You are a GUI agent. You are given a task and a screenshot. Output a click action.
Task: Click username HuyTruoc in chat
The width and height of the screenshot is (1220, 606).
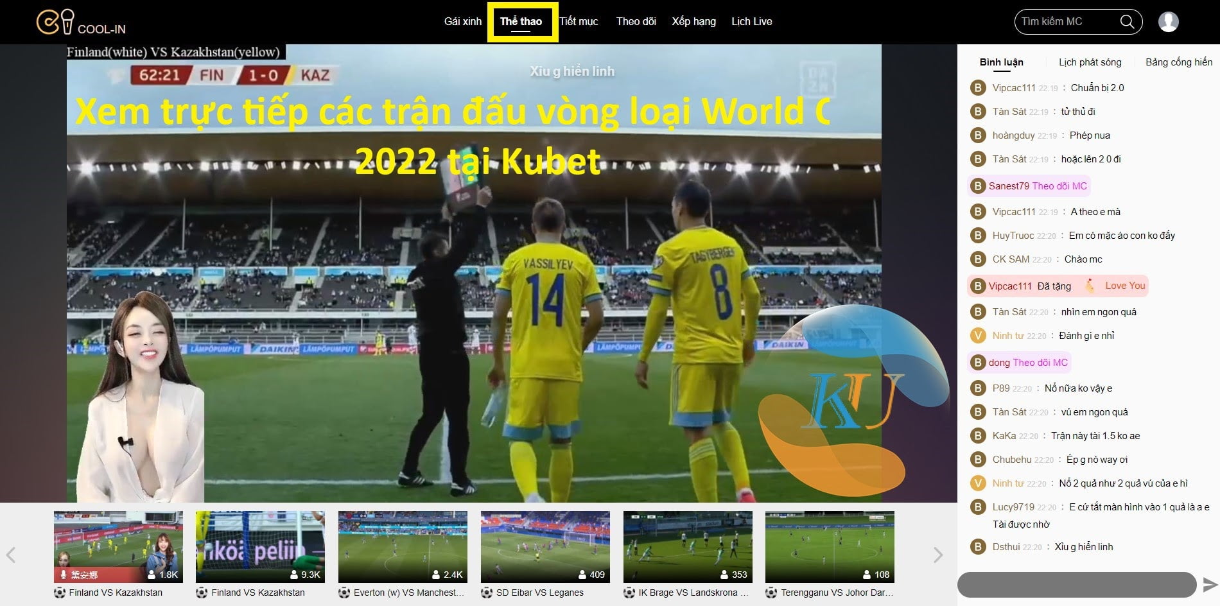[x=1013, y=236]
